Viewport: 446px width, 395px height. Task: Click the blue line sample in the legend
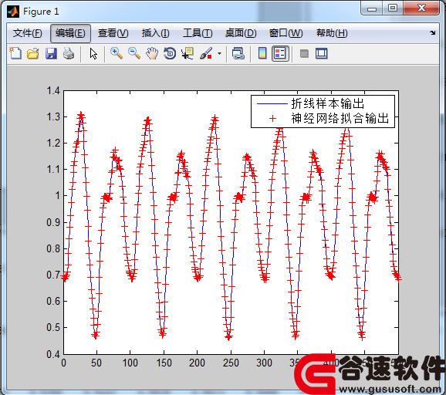272,104
